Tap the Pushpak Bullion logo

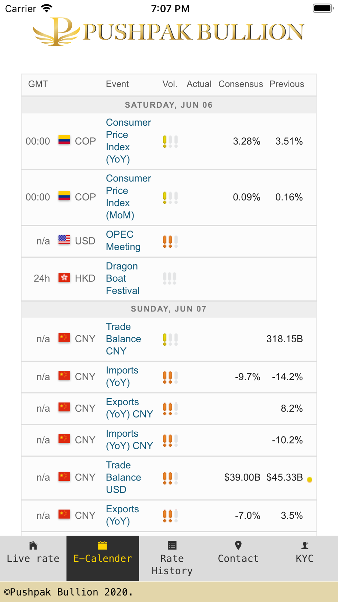click(x=169, y=32)
